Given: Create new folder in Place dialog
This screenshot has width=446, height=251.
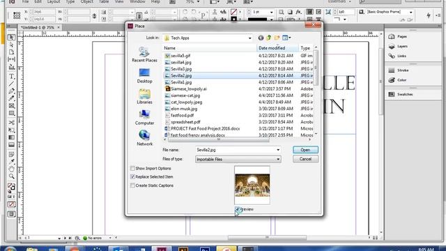Looking at the screenshot, I should [277, 38].
